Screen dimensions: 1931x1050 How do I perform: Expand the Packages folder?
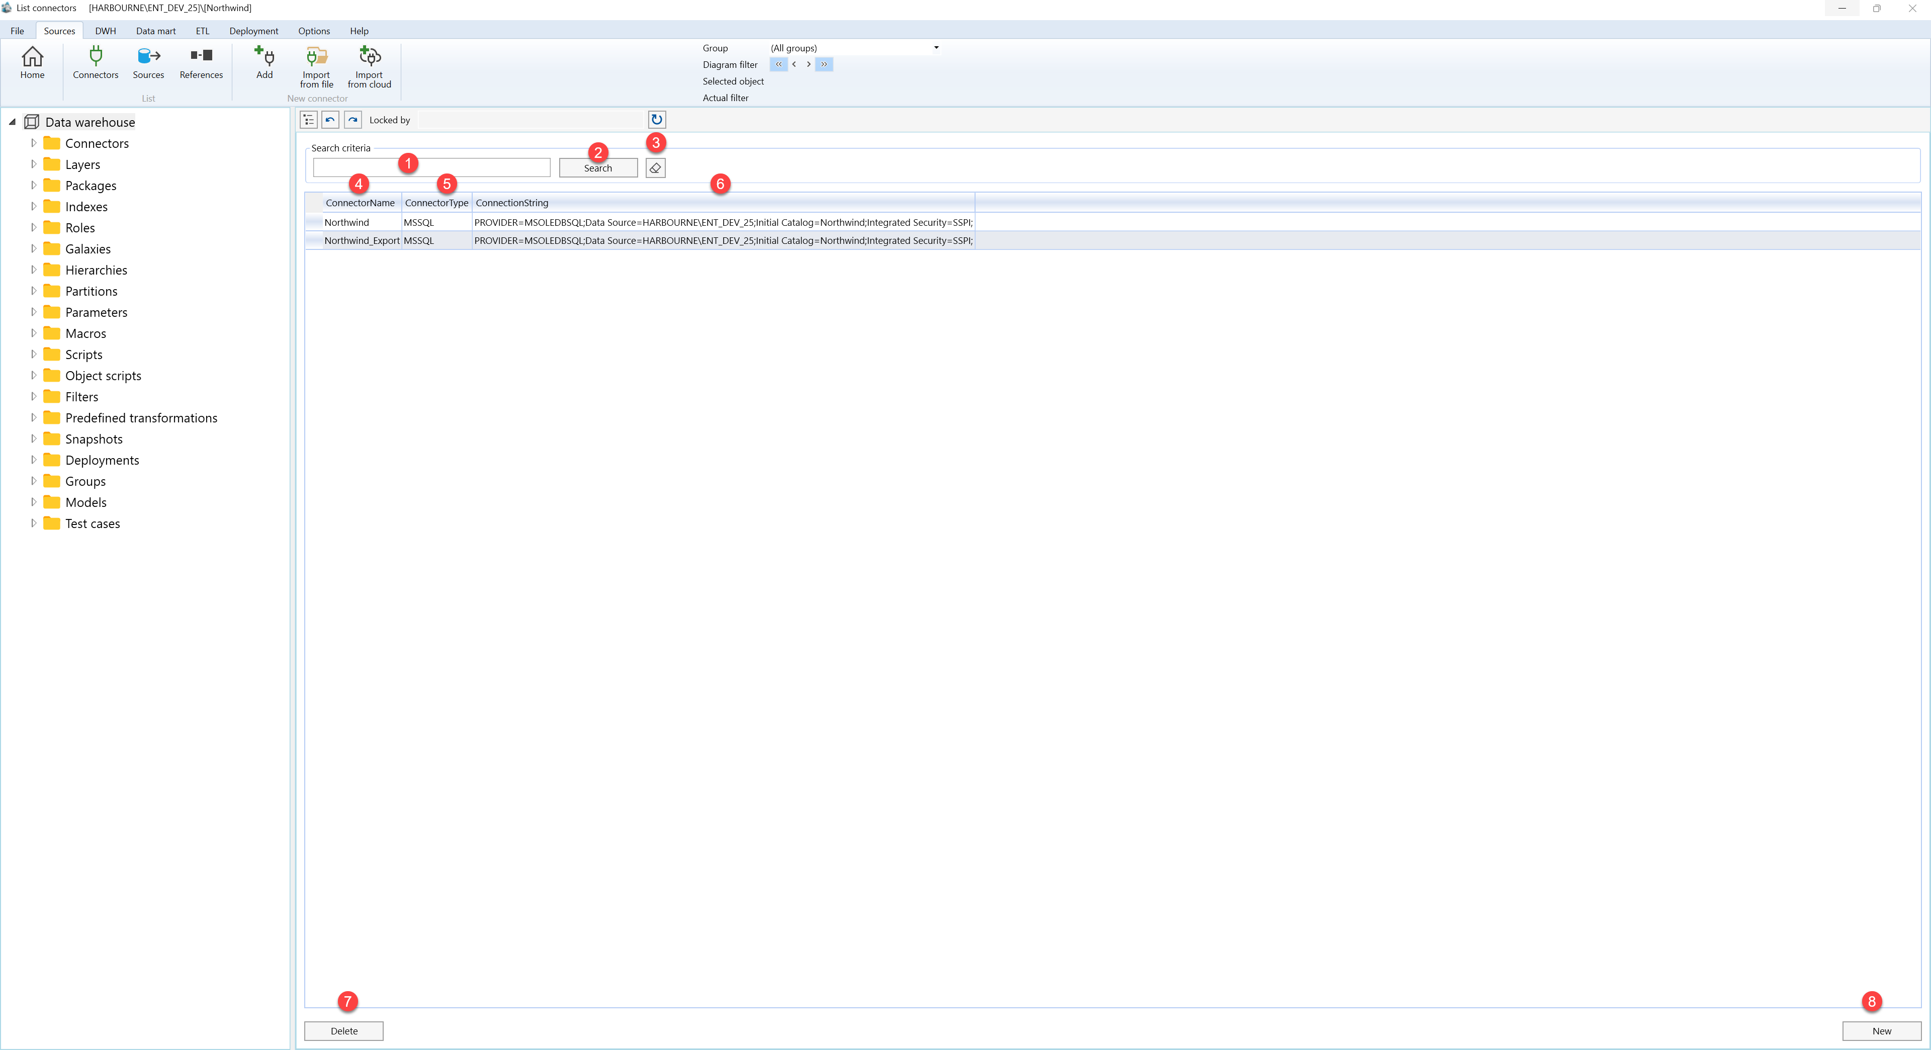coord(33,185)
